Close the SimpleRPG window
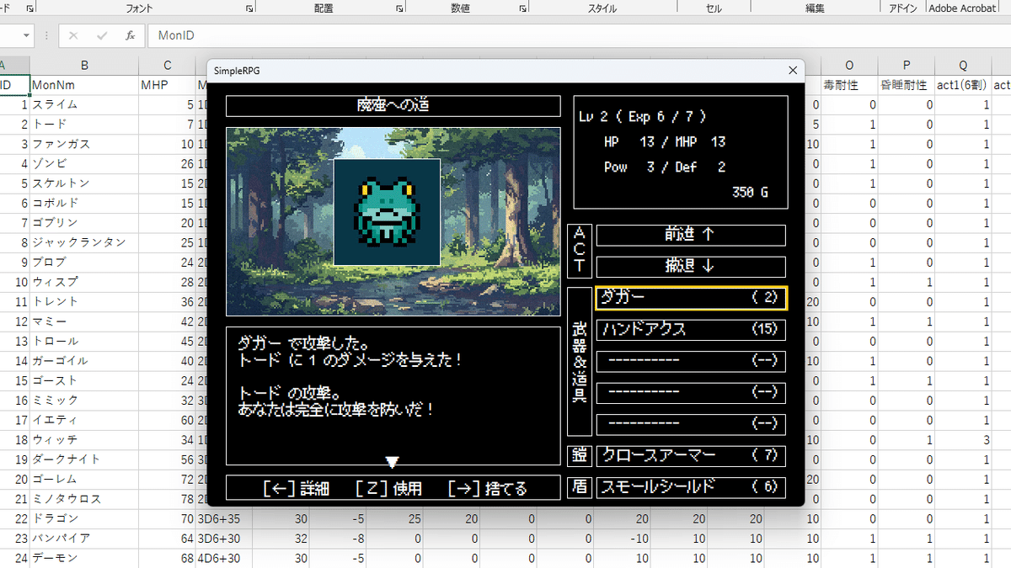This screenshot has height=568, width=1011. (792, 71)
